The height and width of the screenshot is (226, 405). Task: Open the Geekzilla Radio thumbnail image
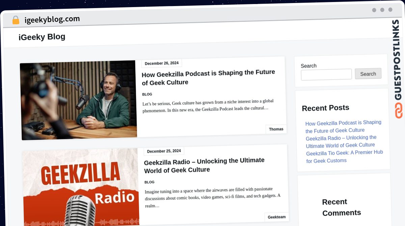[81, 187]
